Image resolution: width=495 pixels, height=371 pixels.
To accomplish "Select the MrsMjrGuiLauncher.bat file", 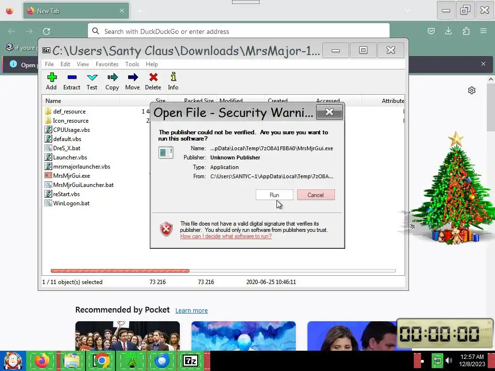I will point(79,185).
